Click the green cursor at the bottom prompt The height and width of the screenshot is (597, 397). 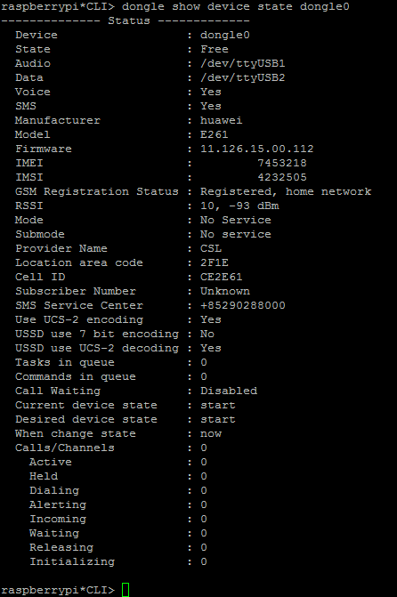[x=126, y=590]
